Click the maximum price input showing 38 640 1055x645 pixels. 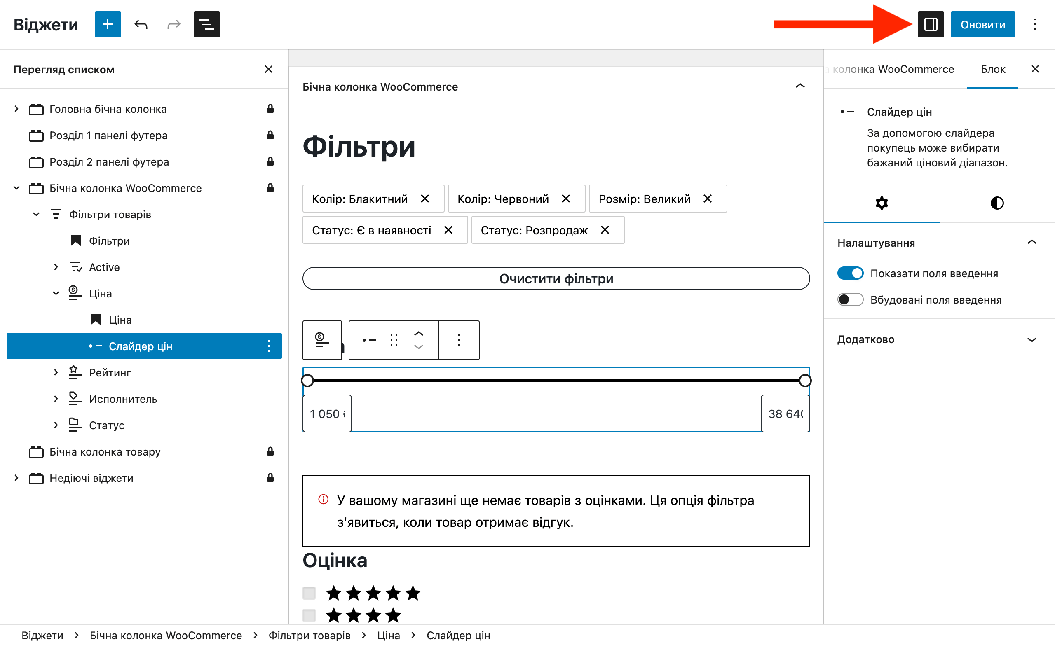coord(785,414)
